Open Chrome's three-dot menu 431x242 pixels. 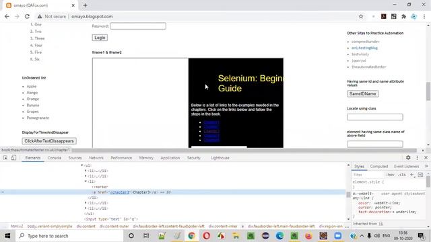coord(424,16)
